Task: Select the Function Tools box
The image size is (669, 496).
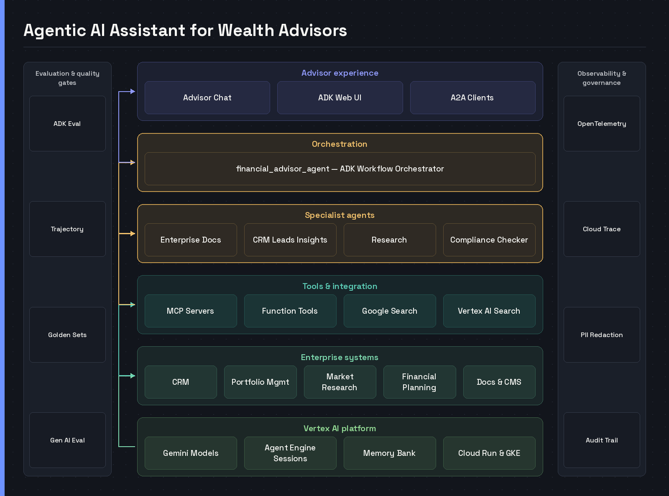Action: [290, 311]
